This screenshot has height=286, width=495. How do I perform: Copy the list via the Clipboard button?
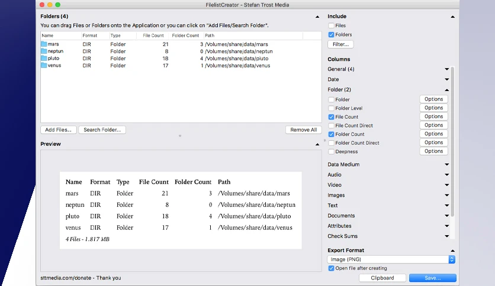[x=382, y=278]
